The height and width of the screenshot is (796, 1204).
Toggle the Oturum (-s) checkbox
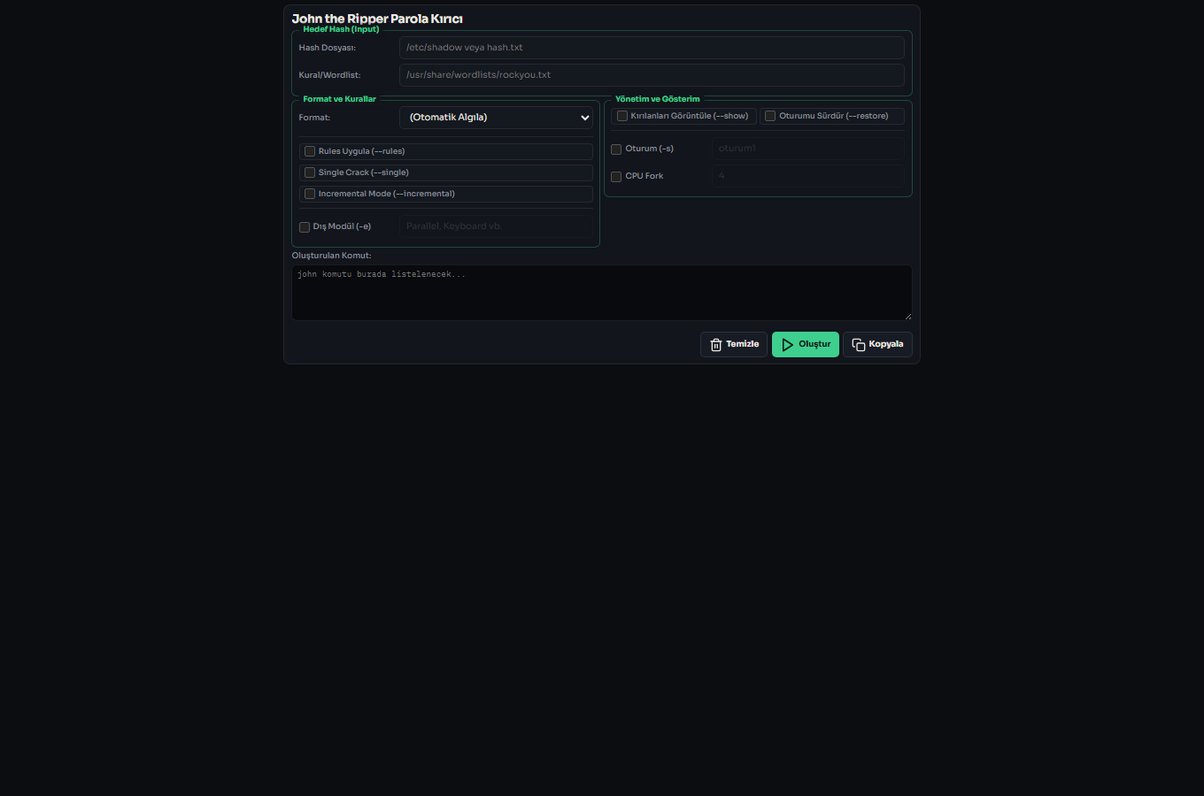coord(616,149)
